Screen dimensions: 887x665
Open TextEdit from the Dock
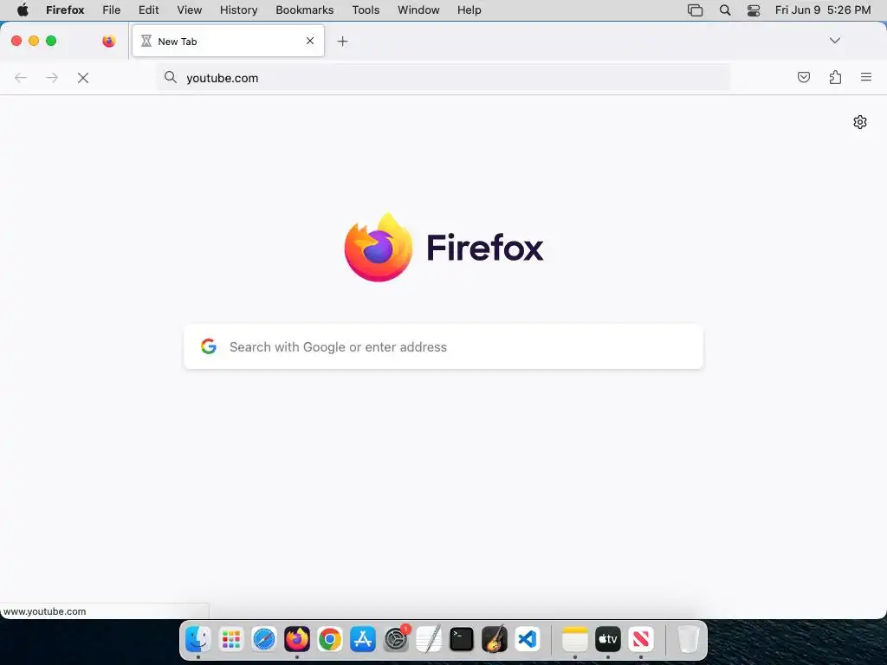coord(429,640)
